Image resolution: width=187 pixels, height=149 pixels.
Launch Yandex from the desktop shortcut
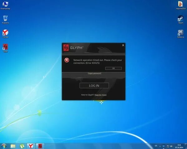(5, 34)
